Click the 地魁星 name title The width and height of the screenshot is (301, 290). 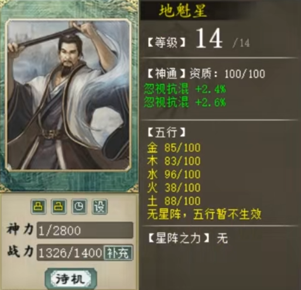(183, 11)
